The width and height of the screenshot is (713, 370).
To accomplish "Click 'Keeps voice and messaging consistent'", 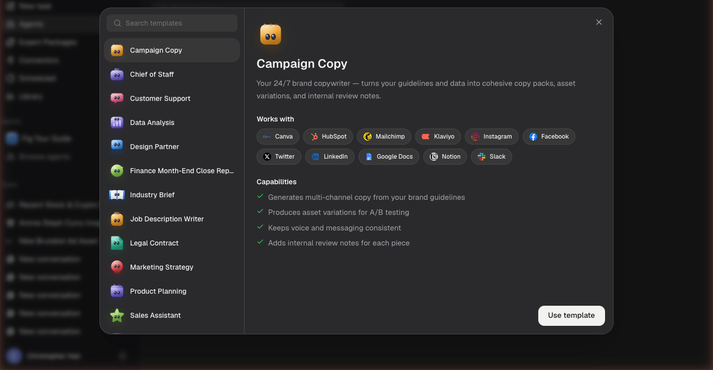I will coord(334,228).
